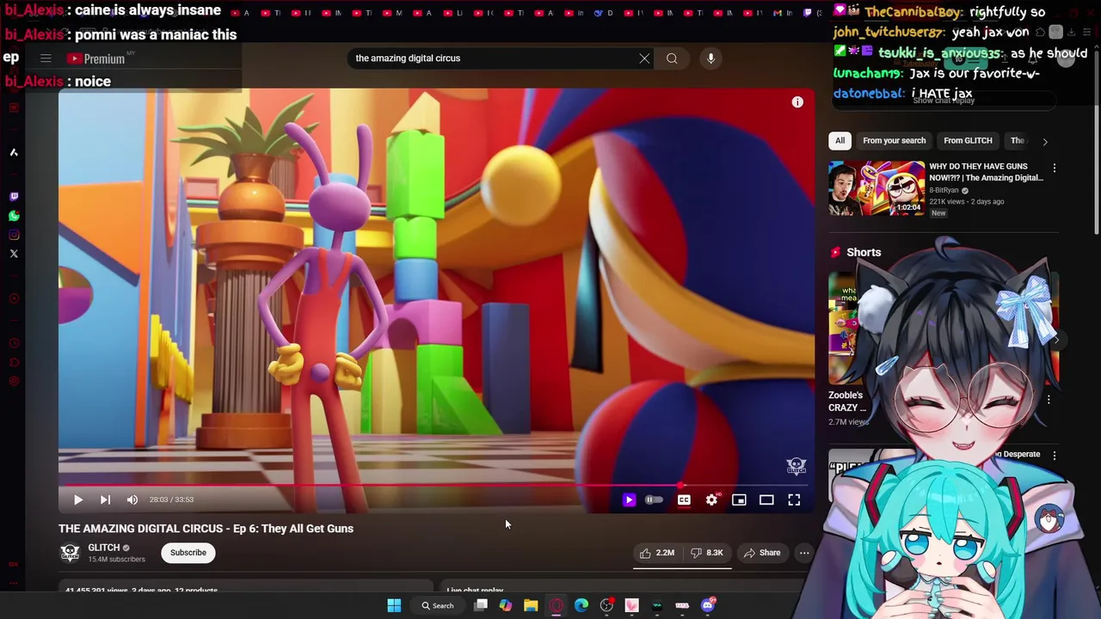Open the Windows Start menu
The width and height of the screenshot is (1101, 619).
point(394,605)
